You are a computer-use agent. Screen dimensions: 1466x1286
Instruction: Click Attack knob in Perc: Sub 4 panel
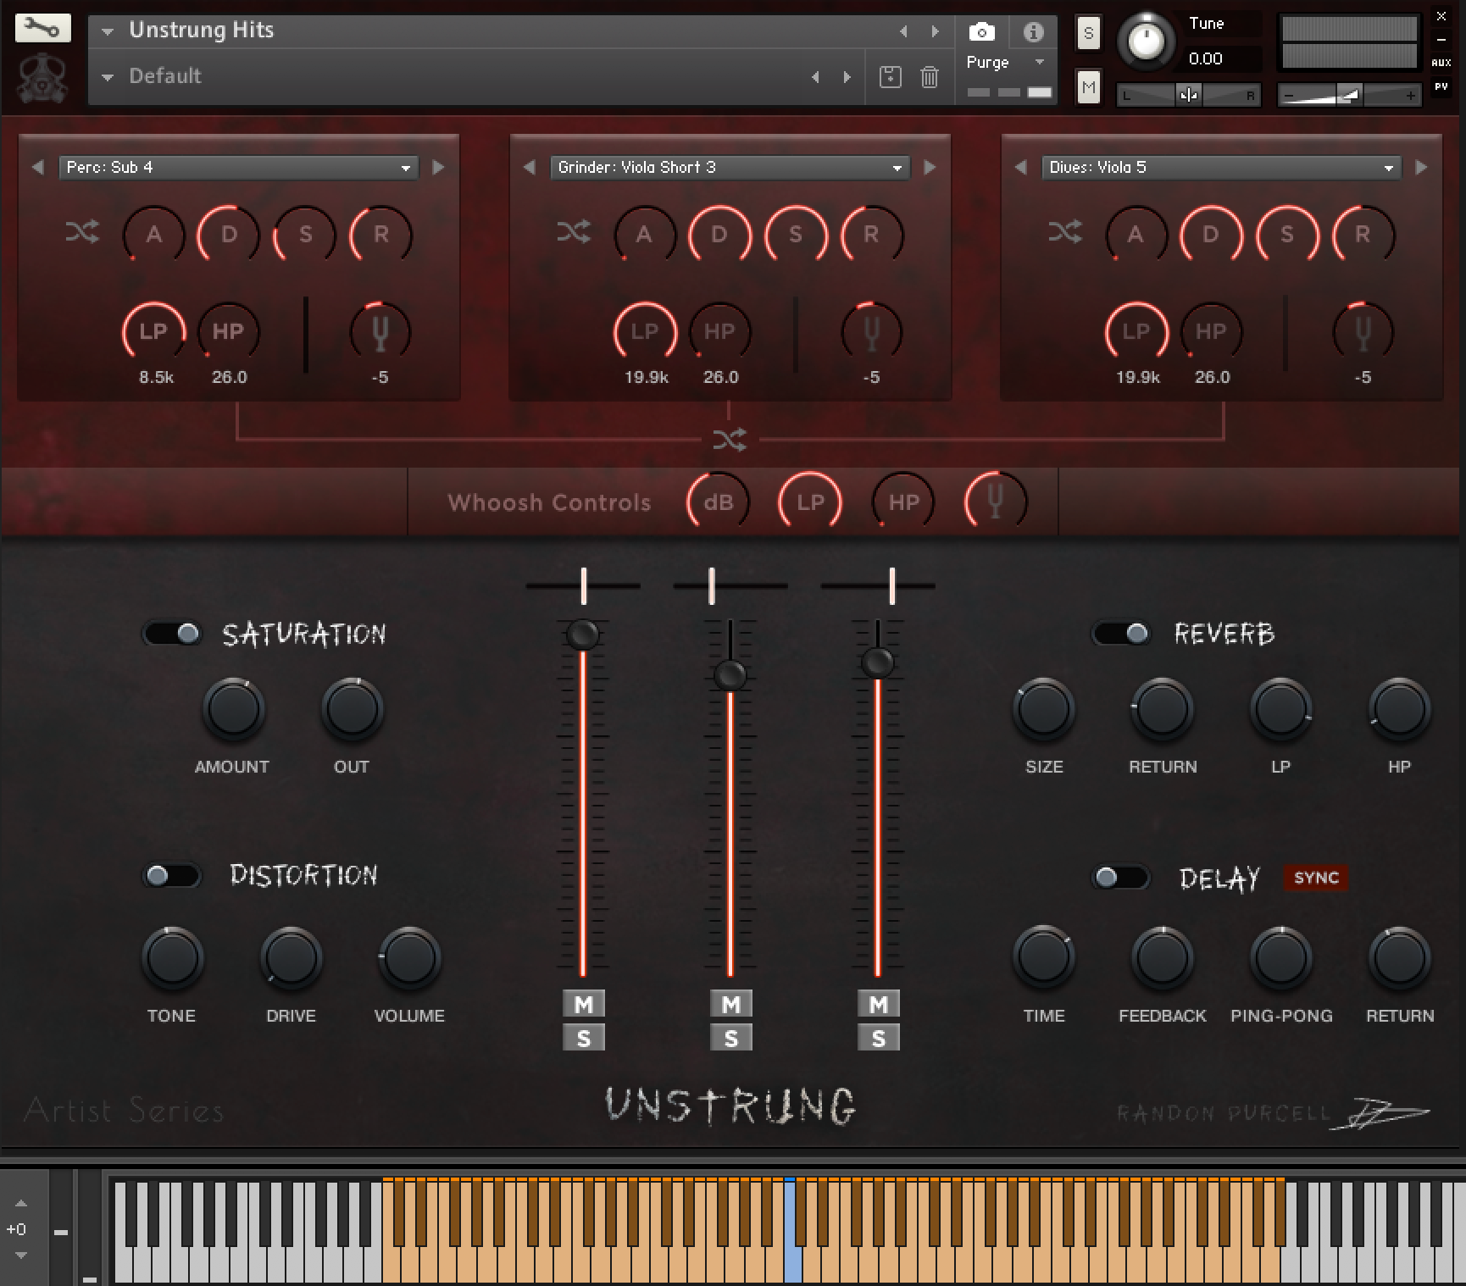pos(154,235)
